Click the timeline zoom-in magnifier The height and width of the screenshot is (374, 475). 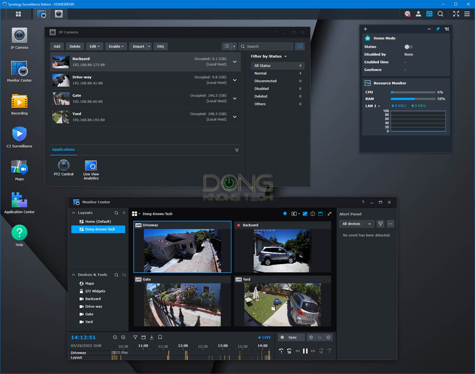pos(123,337)
